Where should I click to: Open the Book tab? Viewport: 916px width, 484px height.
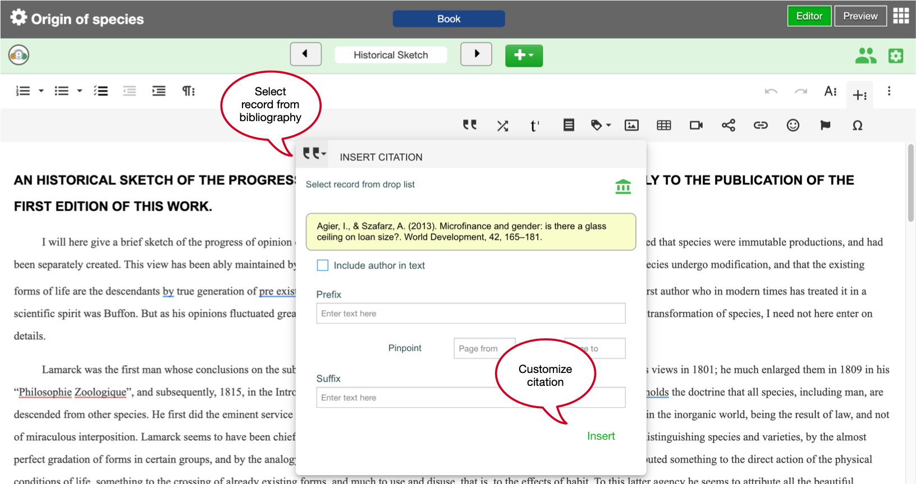[x=448, y=19]
